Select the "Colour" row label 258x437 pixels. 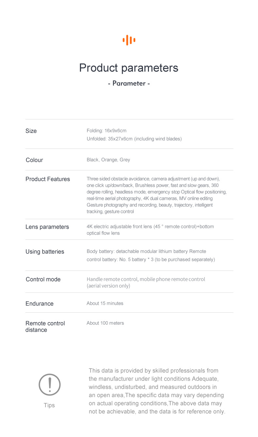pos(34,160)
